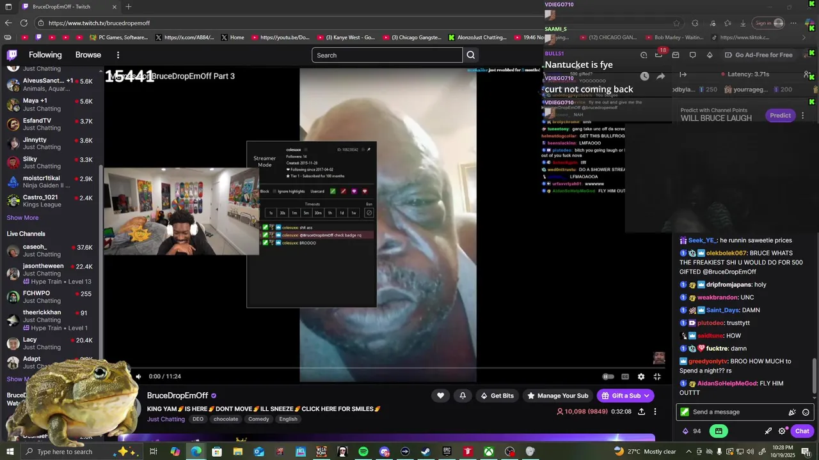Image resolution: width=819 pixels, height=460 pixels.
Task: Select FCHWPO live channel
Action: click(50, 297)
